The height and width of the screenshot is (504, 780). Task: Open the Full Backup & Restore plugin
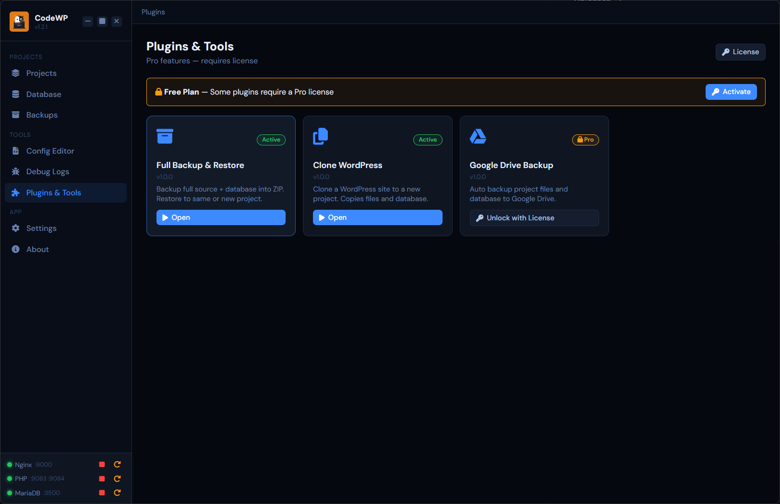click(221, 217)
